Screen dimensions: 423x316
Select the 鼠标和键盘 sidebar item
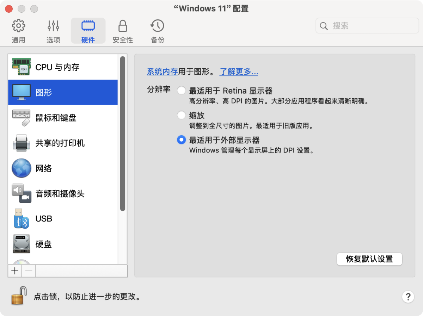[56, 118]
